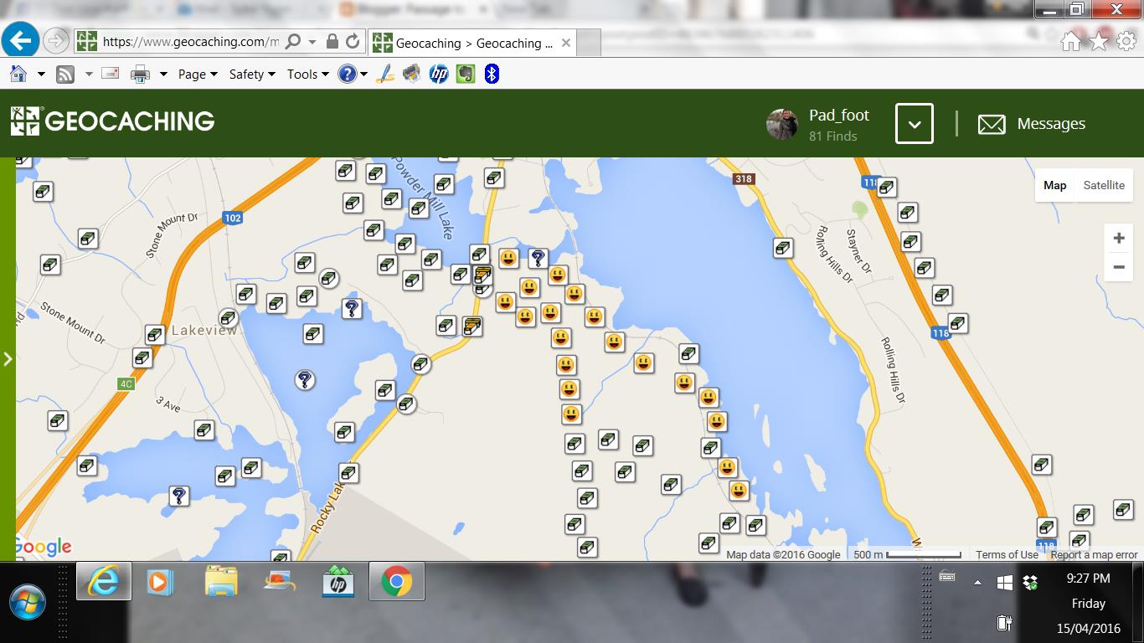Open the Pad_foot username link

(x=839, y=116)
